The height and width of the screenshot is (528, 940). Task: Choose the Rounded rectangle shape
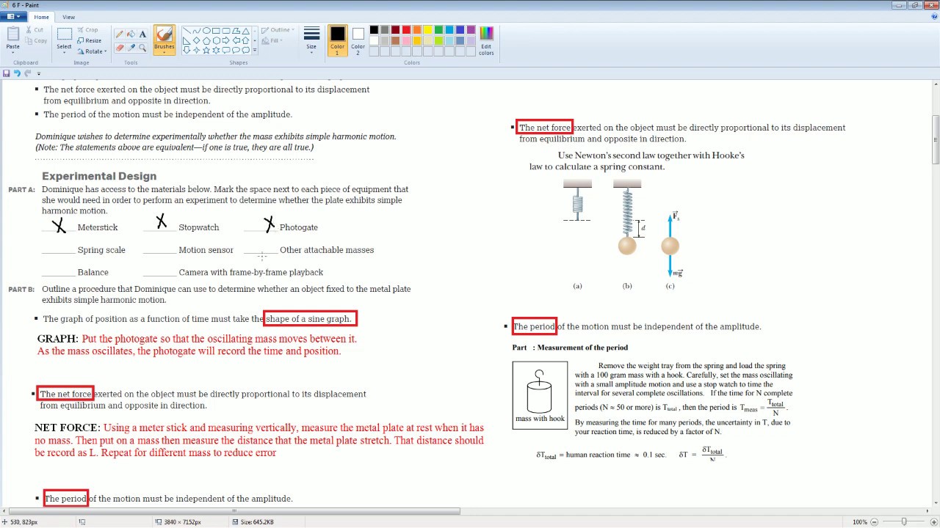point(225,31)
